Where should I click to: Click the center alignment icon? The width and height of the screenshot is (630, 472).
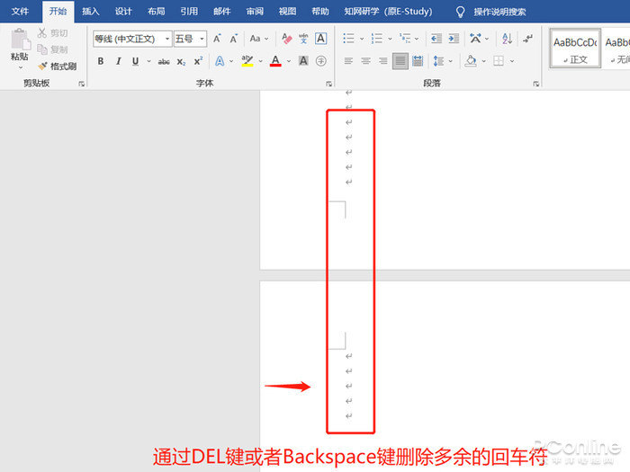click(x=365, y=61)
